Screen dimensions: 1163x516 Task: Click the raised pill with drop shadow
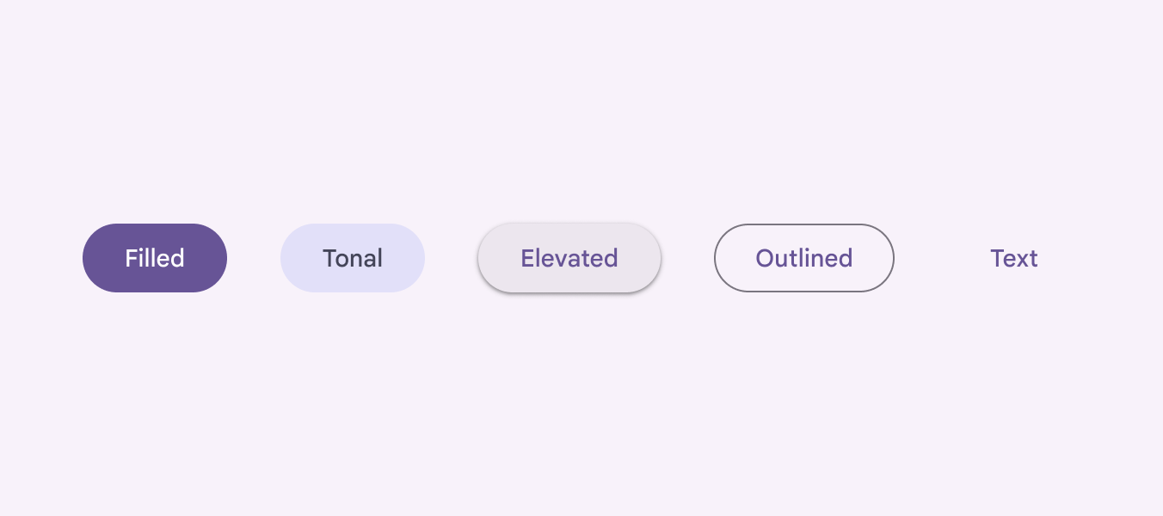click(569, 258)
